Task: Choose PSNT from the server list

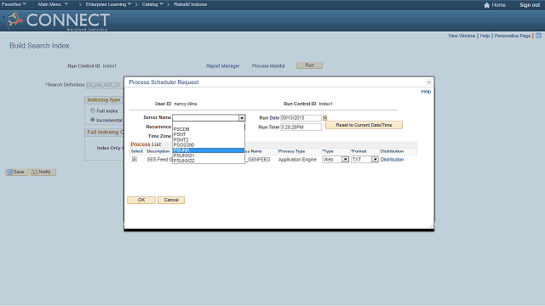Action: 209,134
